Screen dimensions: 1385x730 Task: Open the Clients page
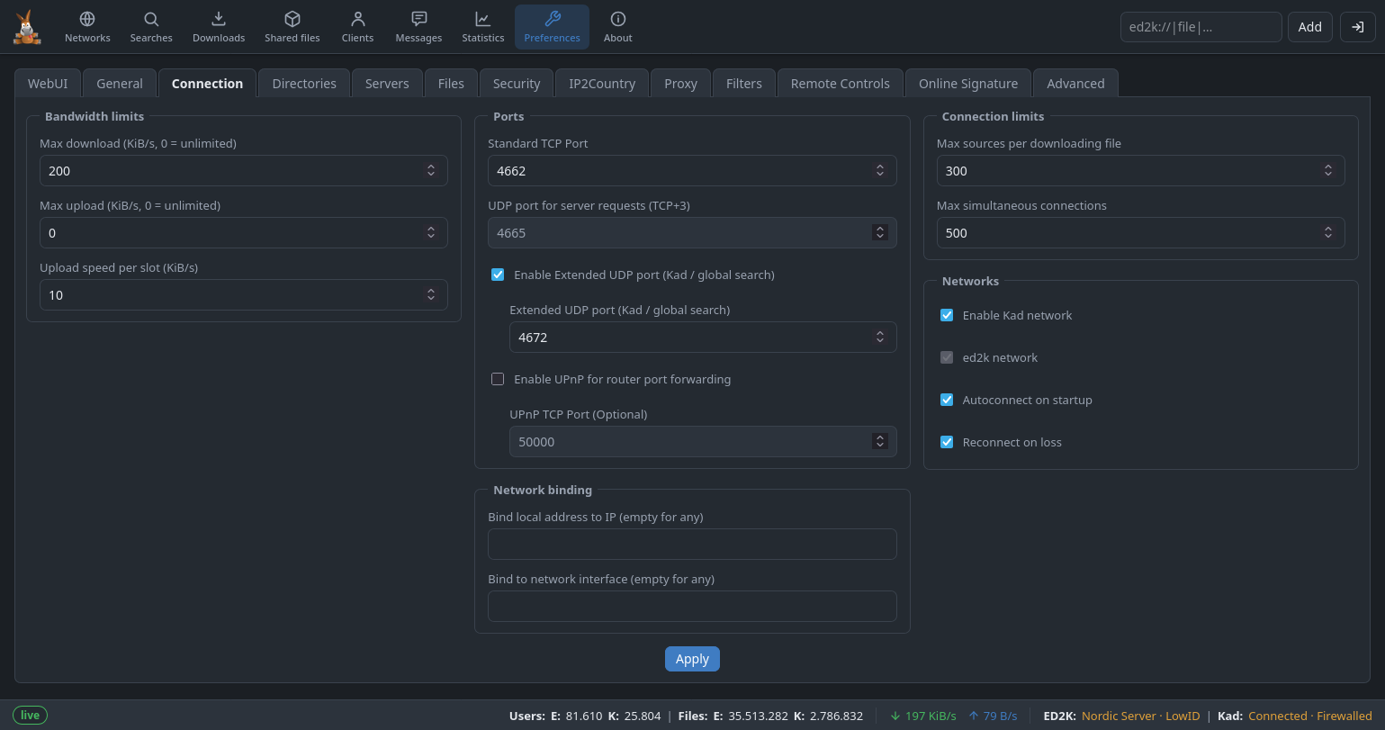pyautogui.click(x=357, y=27)
